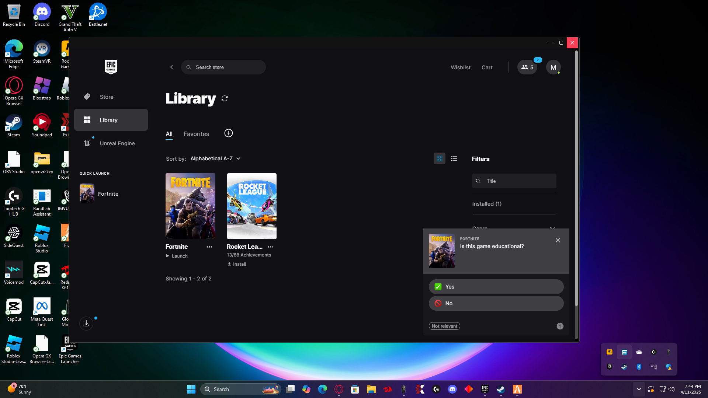Viewport: 708px width, 398px height.
Task: Go back using the back arrow
Action: click(x=171, y=67)
